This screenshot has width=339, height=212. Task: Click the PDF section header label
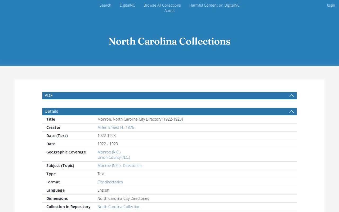click(x=48, y=96)
